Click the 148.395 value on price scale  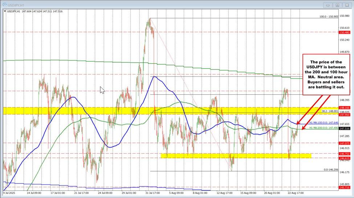pos(345,100)
